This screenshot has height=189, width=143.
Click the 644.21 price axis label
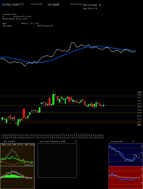[x=140, y=119]
